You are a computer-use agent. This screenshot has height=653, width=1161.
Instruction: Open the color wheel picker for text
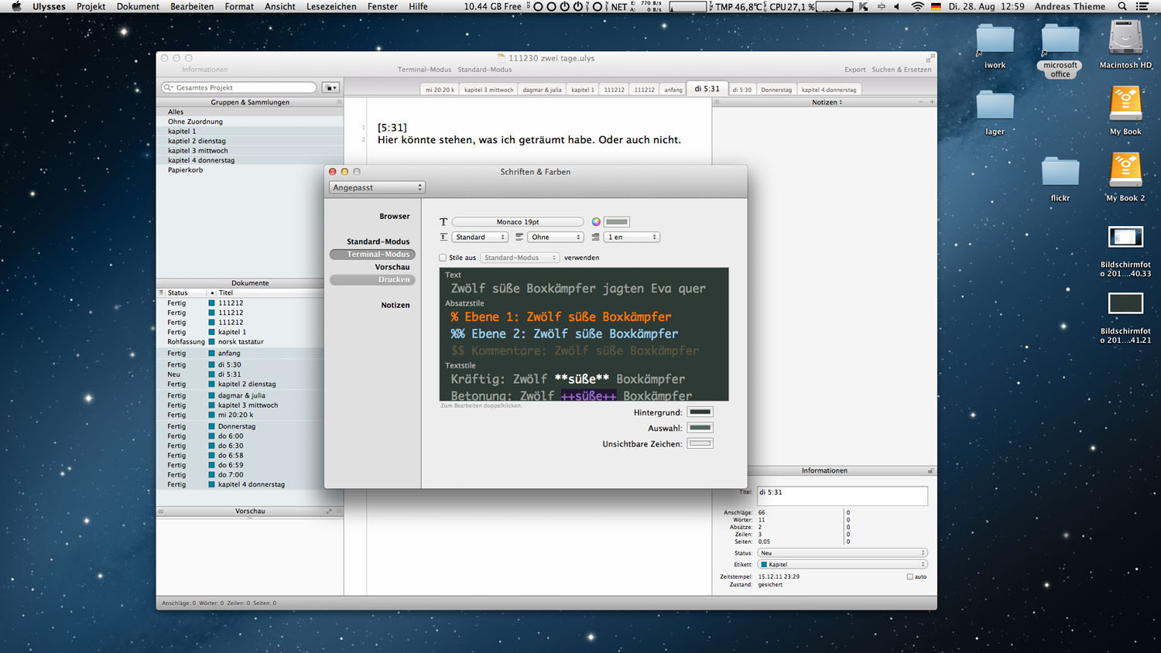(x=596, y=222)
